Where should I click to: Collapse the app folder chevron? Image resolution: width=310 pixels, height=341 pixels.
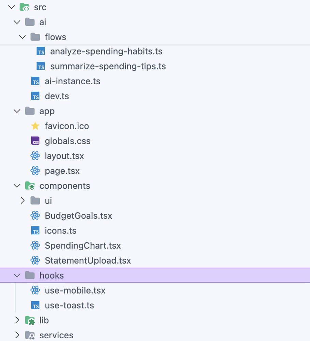(x=17, y=111)
